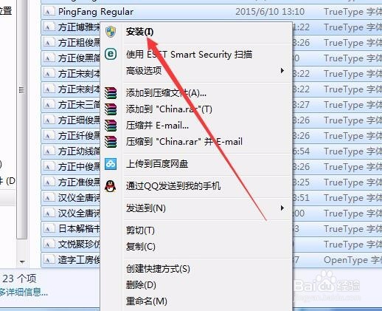Viewport: 382px width, 311px height.
Task: Click WinRAR icon beside 添加到 "China.rar"(T)
Action: pyautogui.click(x=111, y=109)
